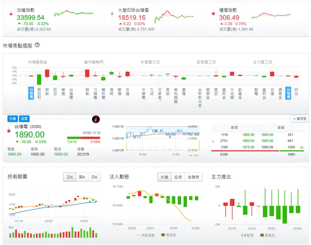
Task: Select highlighted 台積電 under 市場最吸金
Action: point(31,93)
